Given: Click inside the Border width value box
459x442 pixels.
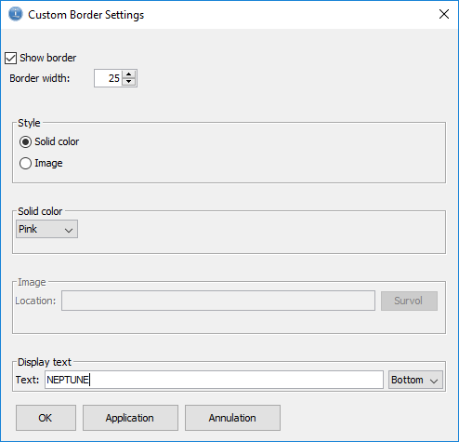Looking at the screenshot, I should tap(108, 78).
